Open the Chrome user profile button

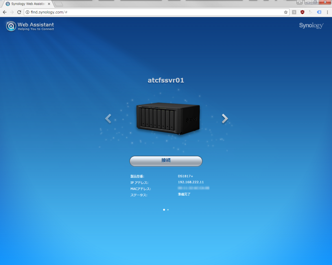pyautogui.click(x=299, y=2)
